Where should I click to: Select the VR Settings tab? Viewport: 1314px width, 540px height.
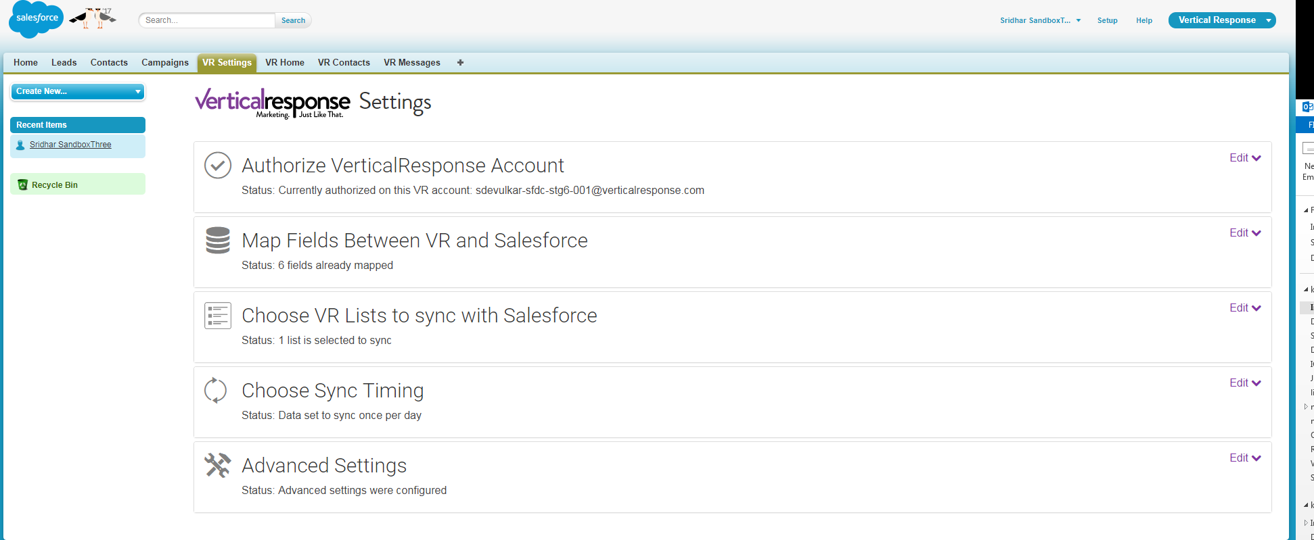pos(227,63)
